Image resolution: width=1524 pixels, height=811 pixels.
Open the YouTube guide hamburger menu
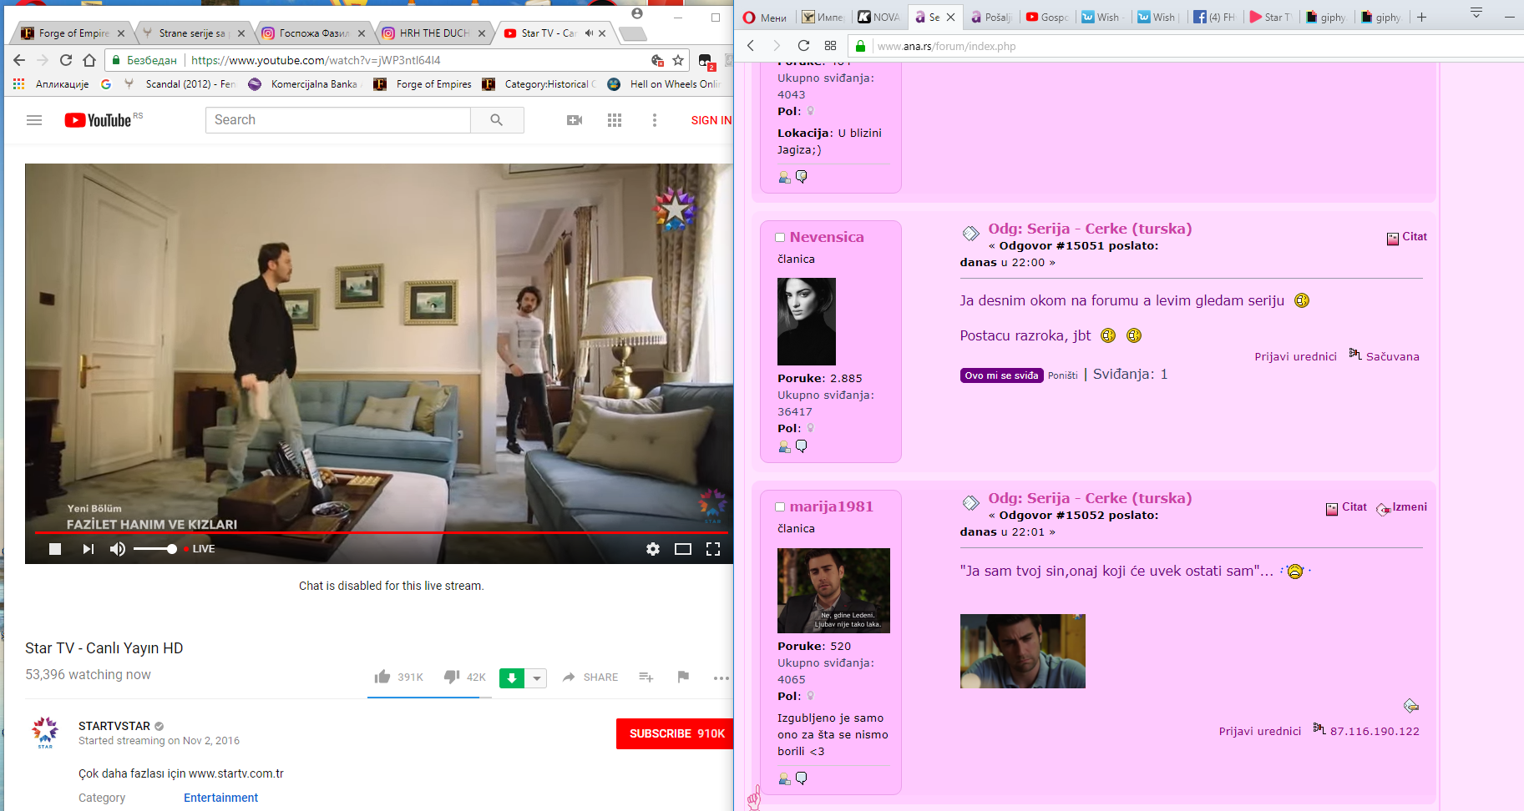pos(34,120)
